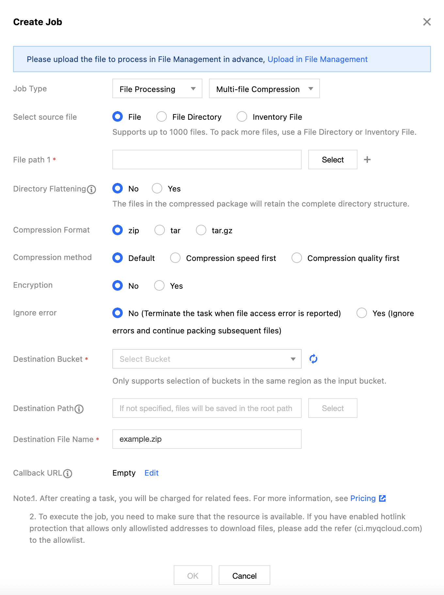Open the File Processing job type dropdown
444x595 pixels.
157,89
